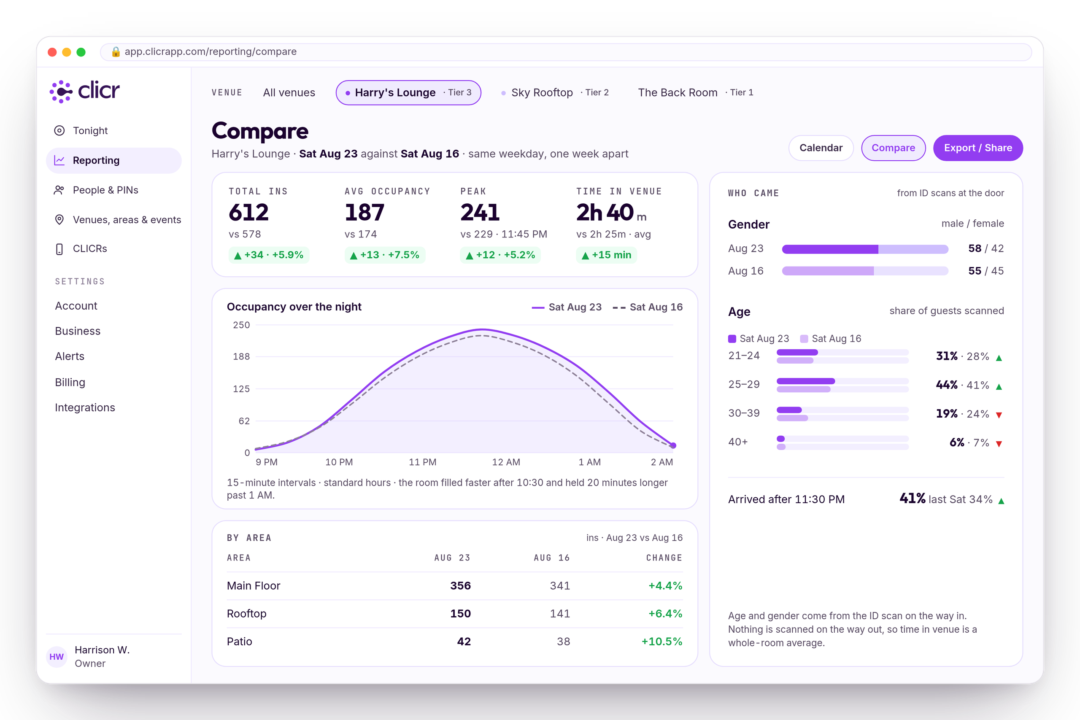Click the green up arrow for 21–24 age

(999, 358)
